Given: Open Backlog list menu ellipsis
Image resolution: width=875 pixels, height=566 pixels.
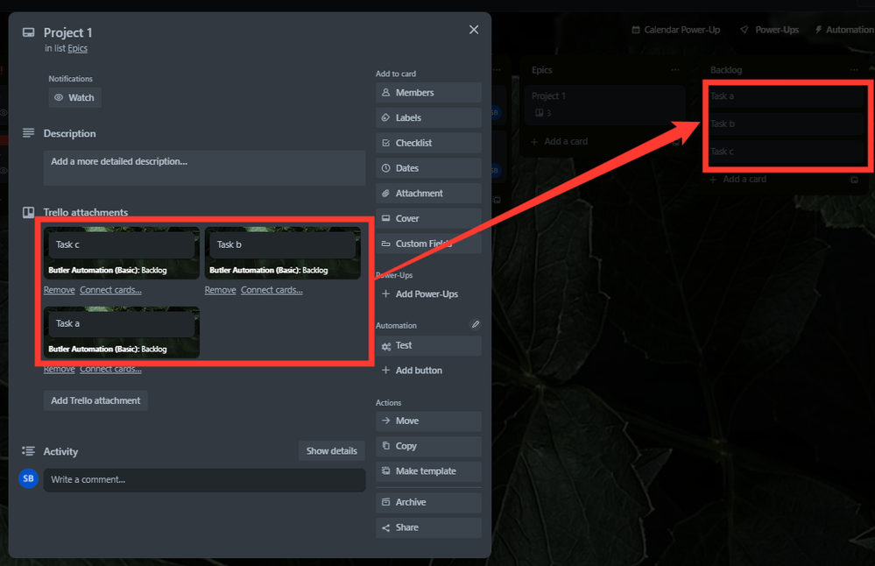Looking at the screenshot, I should 854,70.
